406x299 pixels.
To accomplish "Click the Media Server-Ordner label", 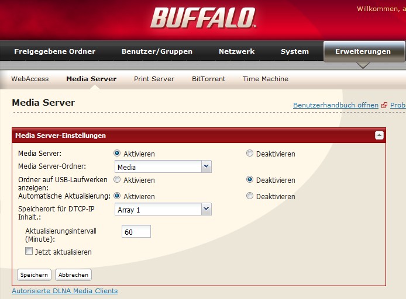I will 52,166.
